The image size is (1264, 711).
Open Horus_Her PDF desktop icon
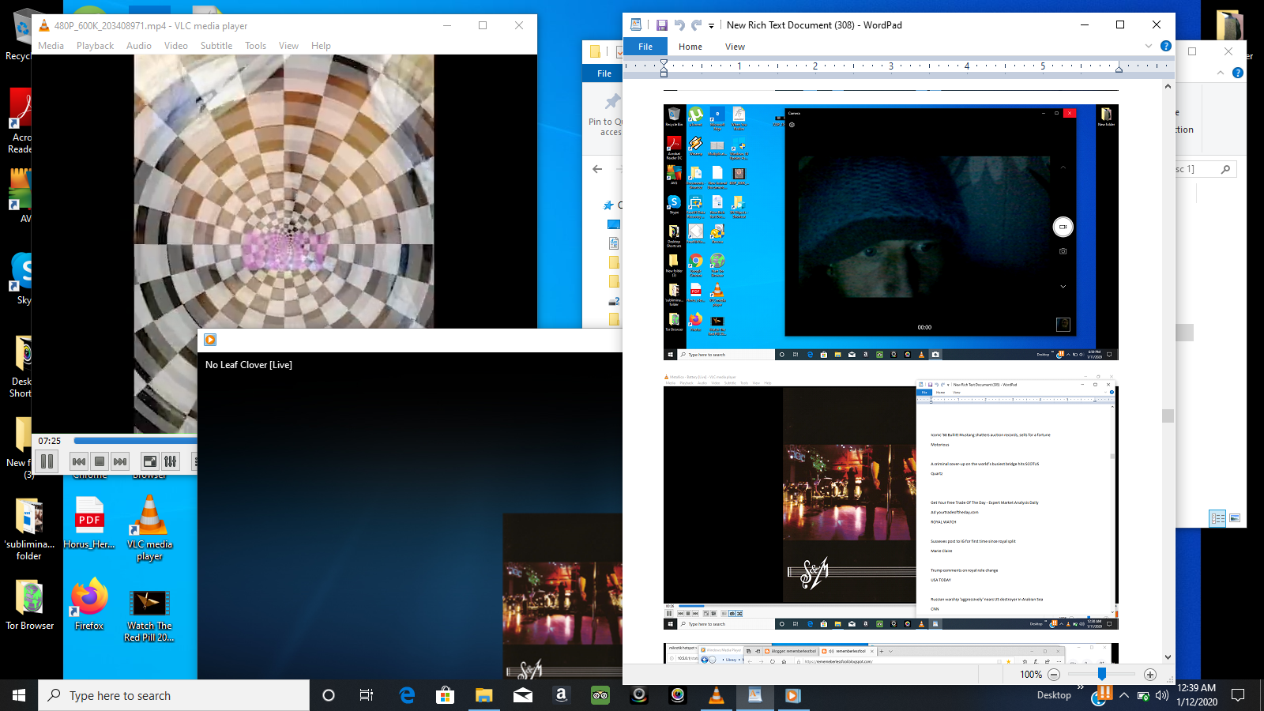(89, 522)
